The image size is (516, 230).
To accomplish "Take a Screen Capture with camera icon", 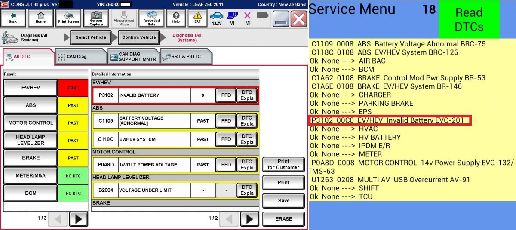I will [96, 18].
